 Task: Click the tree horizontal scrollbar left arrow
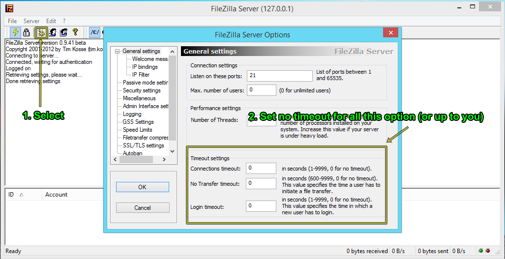pyautogui.click(x=115, y=159)
